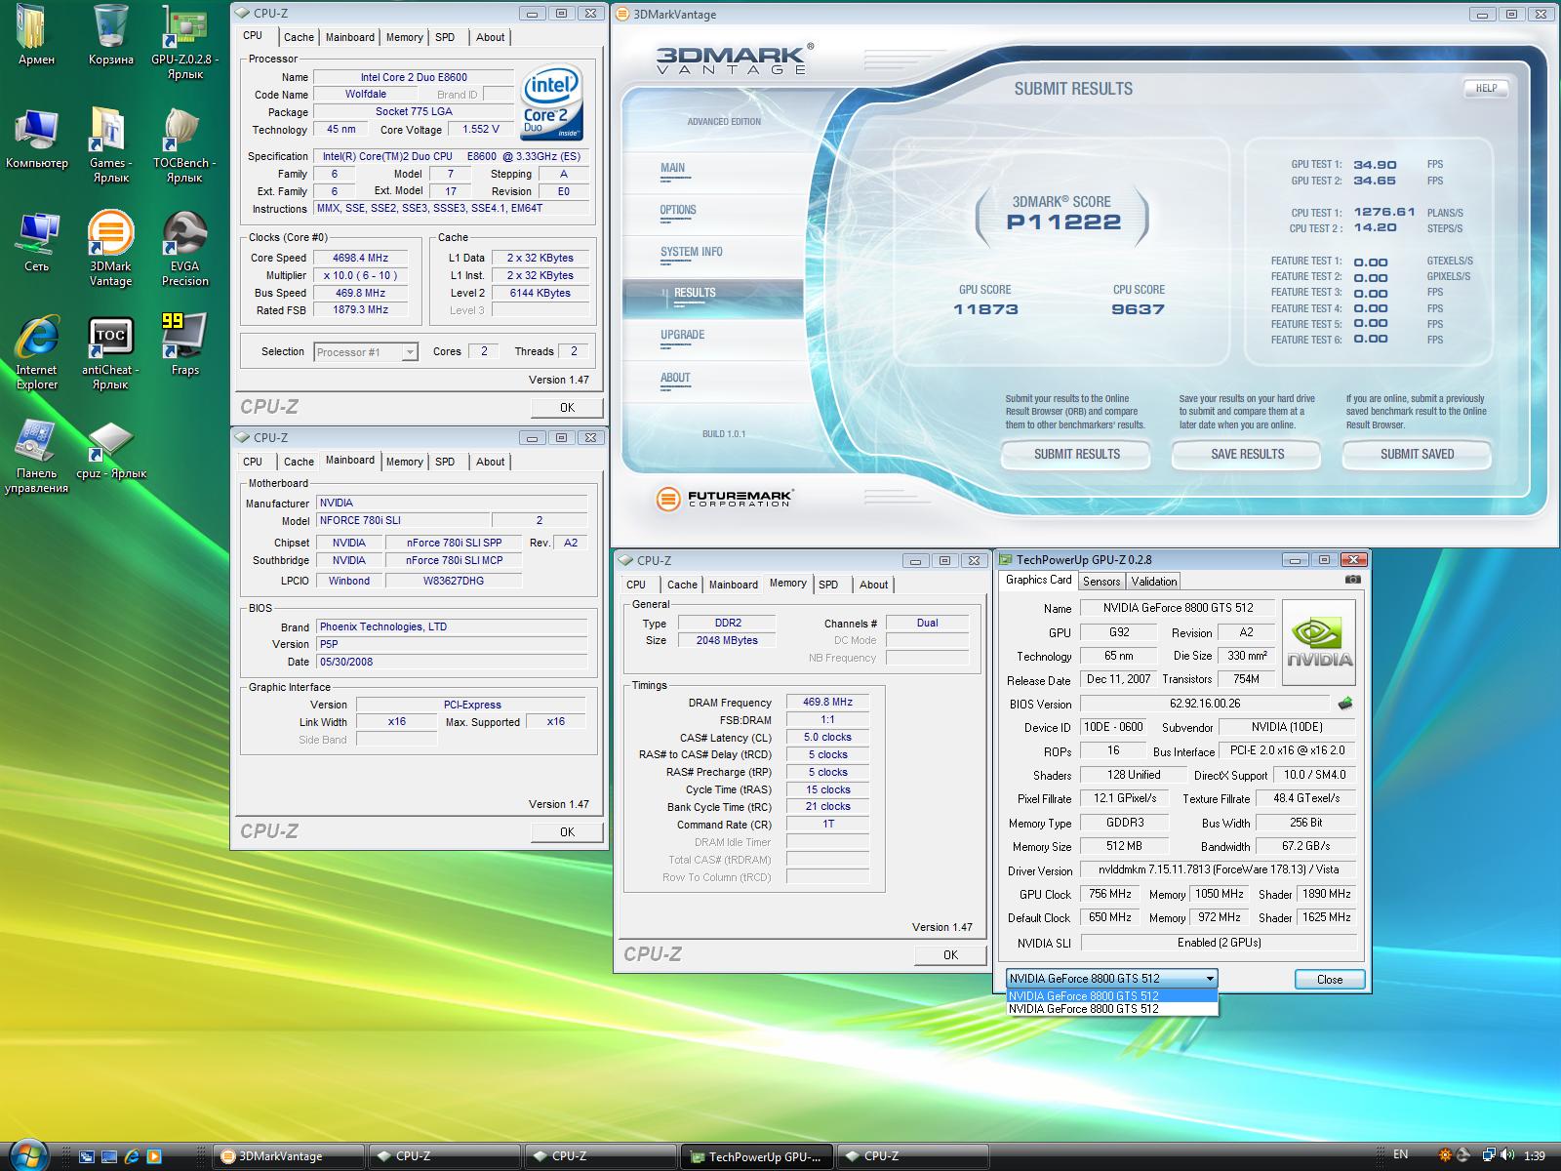Click the NFORCE 780i SLI model field
This screenshot has height=1171, width=1561.
(x=403, y=521)
